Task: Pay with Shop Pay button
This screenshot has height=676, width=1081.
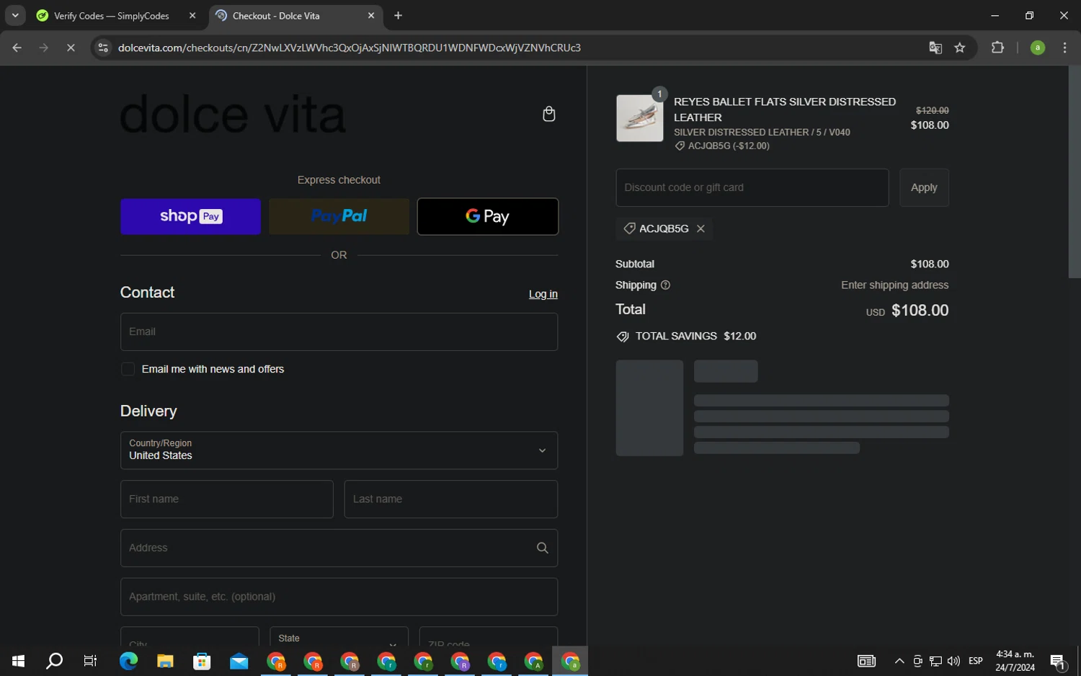Action: click(190, 216)
